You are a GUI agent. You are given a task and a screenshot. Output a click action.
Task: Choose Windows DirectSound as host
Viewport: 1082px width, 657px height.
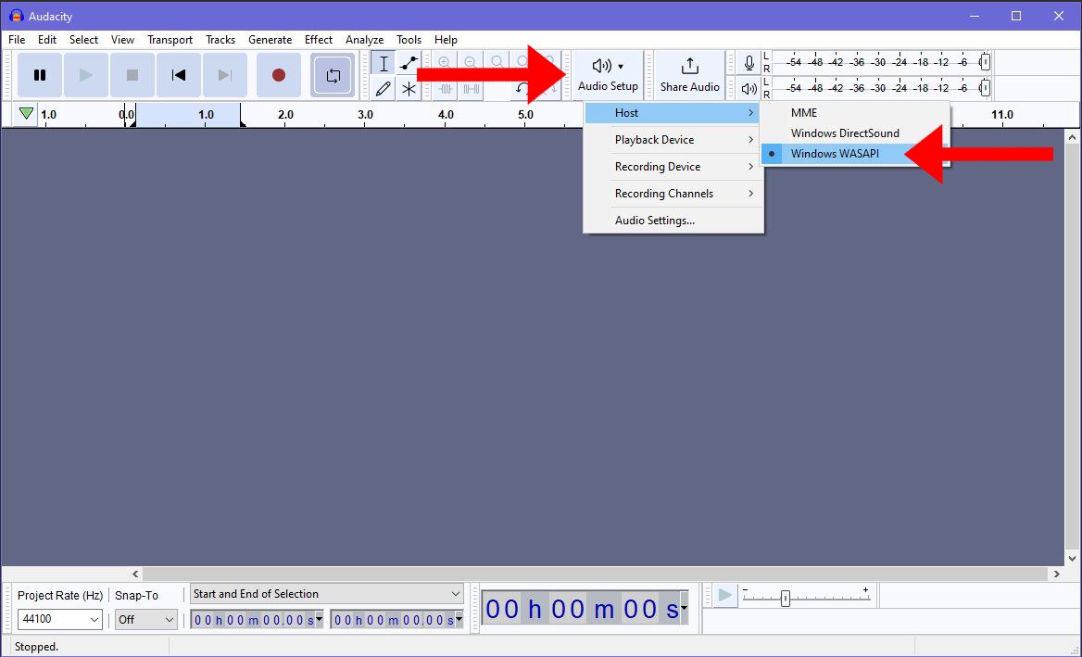point(855,133)
